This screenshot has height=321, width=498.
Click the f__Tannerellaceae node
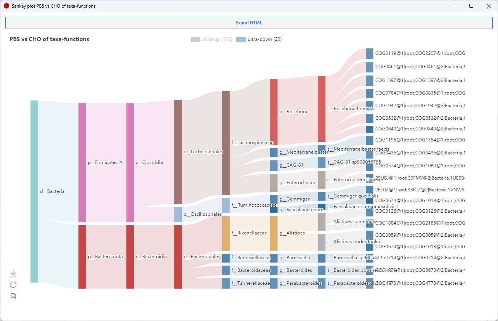click(226, 283)
